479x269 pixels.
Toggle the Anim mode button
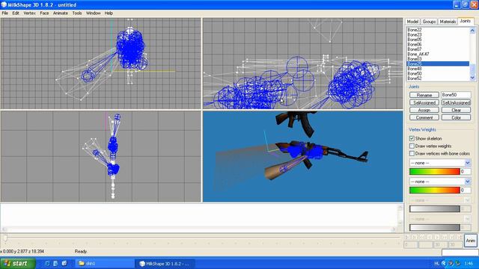pyautogui.click(x=471, y=241)
